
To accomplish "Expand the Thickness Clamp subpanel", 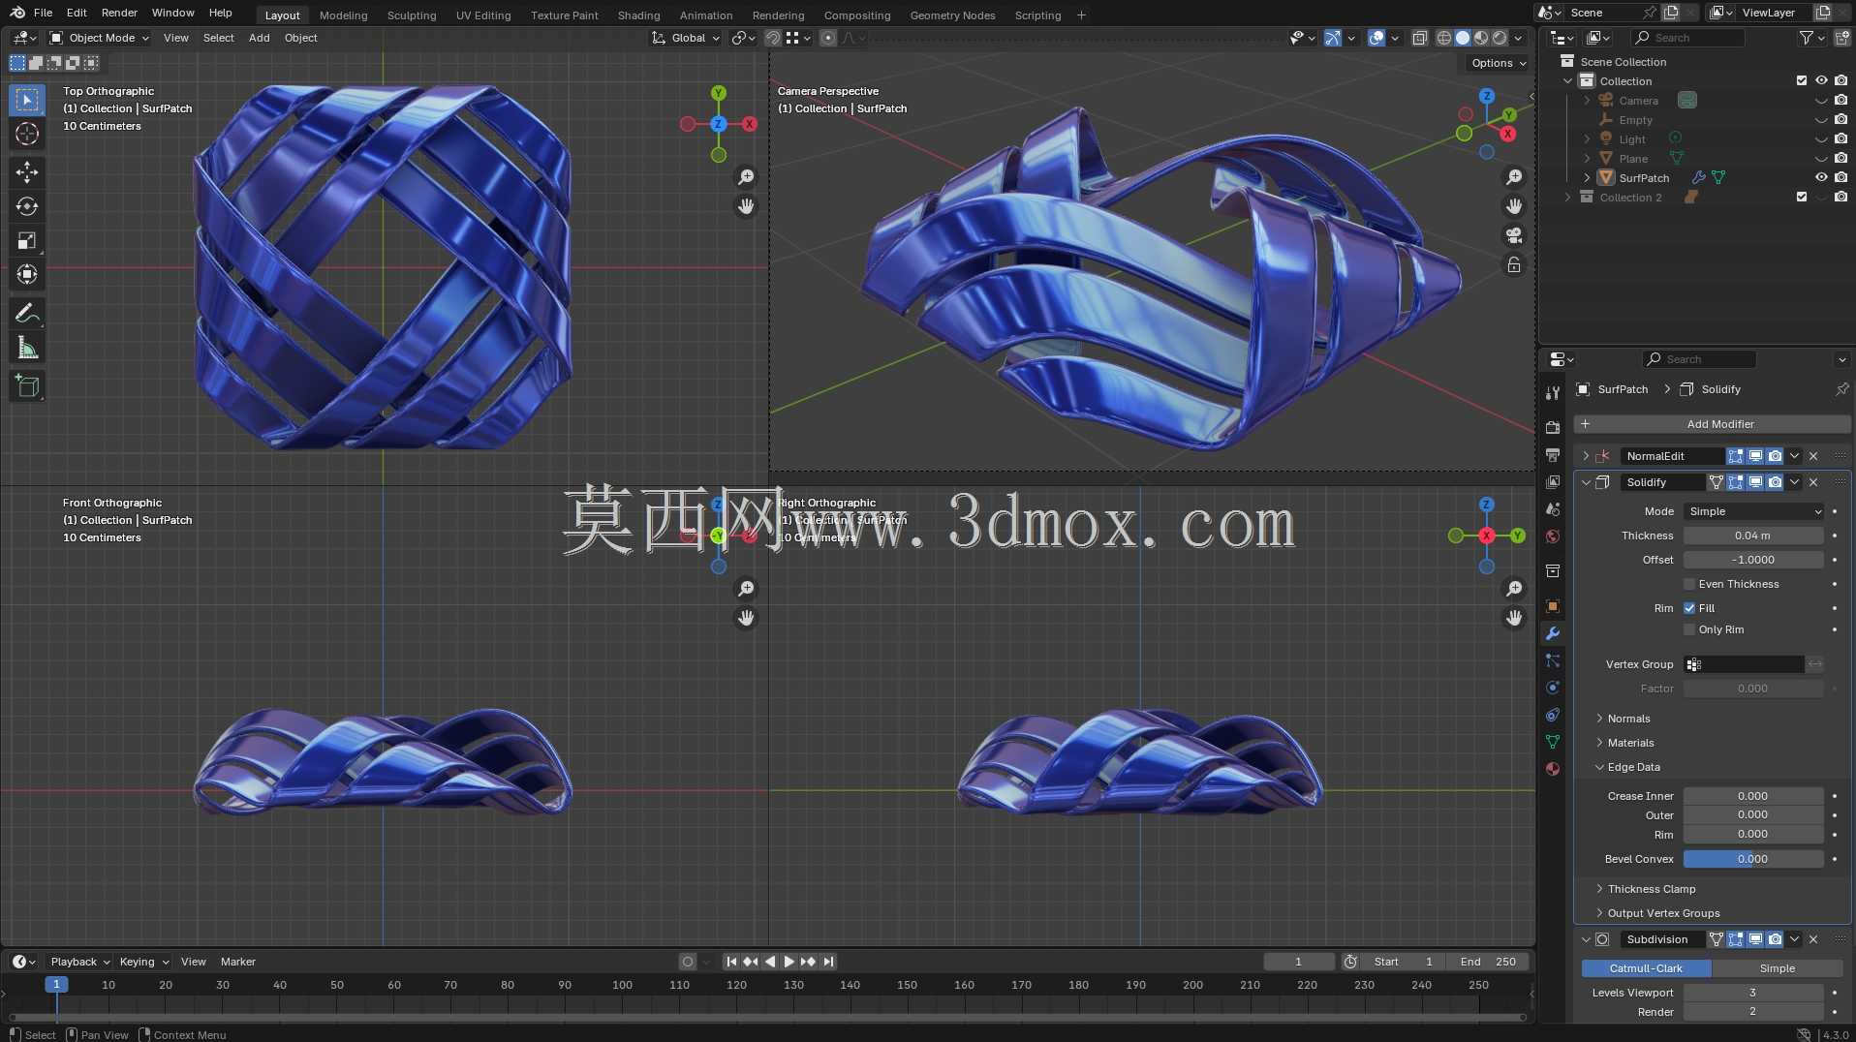I will pos(1599,889).
